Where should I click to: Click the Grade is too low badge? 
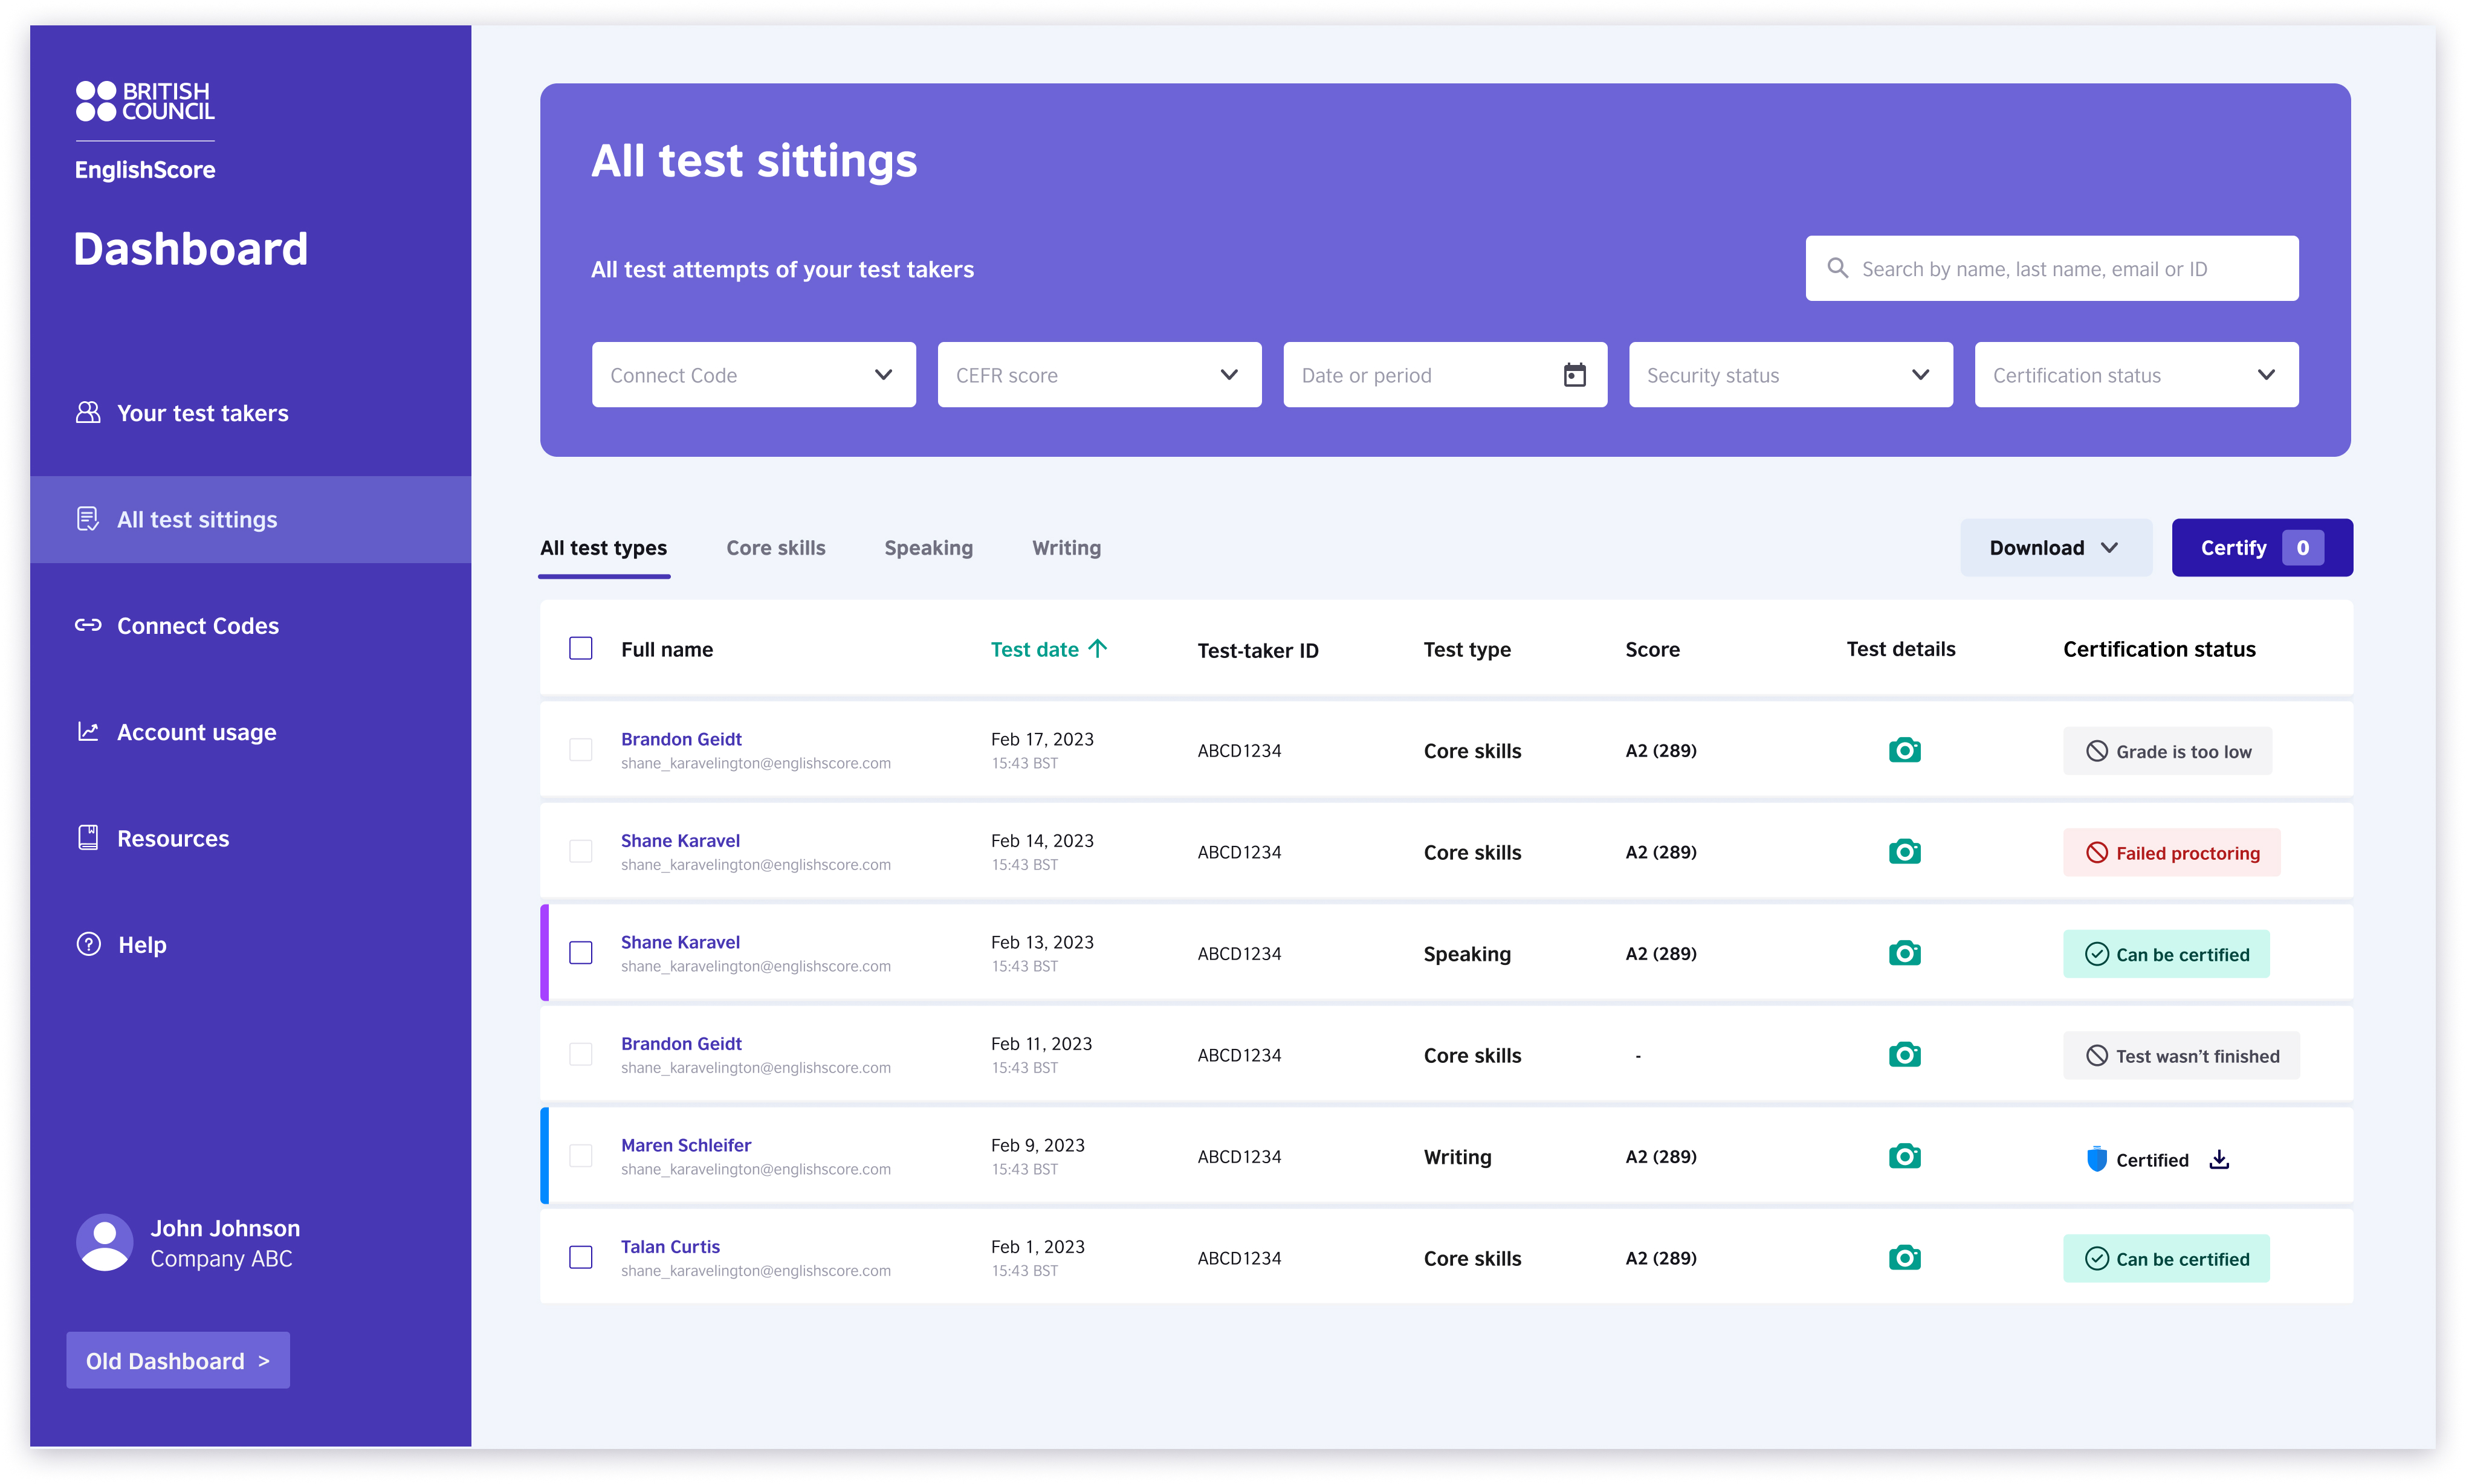(2167, 751)
